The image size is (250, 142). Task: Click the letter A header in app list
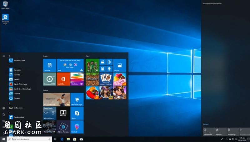[x=9, y=56]
